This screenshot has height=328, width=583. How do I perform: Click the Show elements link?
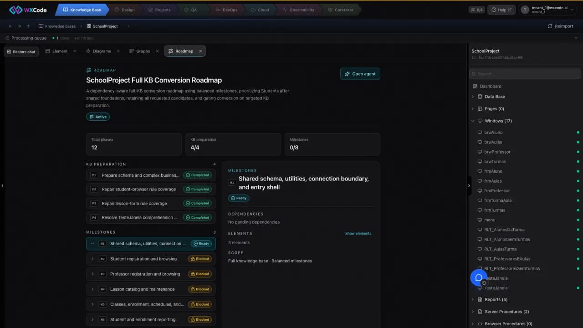358,234
